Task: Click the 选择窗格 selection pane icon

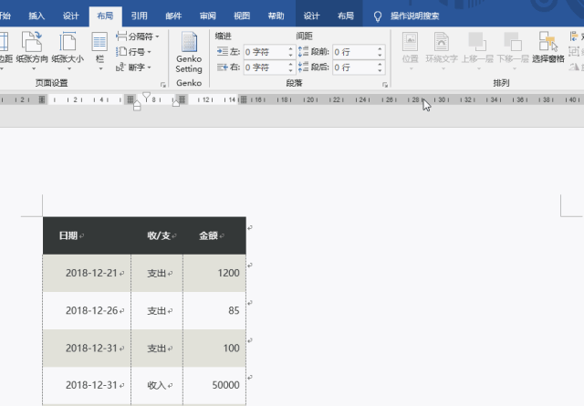Action: [x=547, y=47]
